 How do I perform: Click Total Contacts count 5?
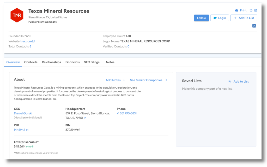pyautogui.click(x=30, y=46)
